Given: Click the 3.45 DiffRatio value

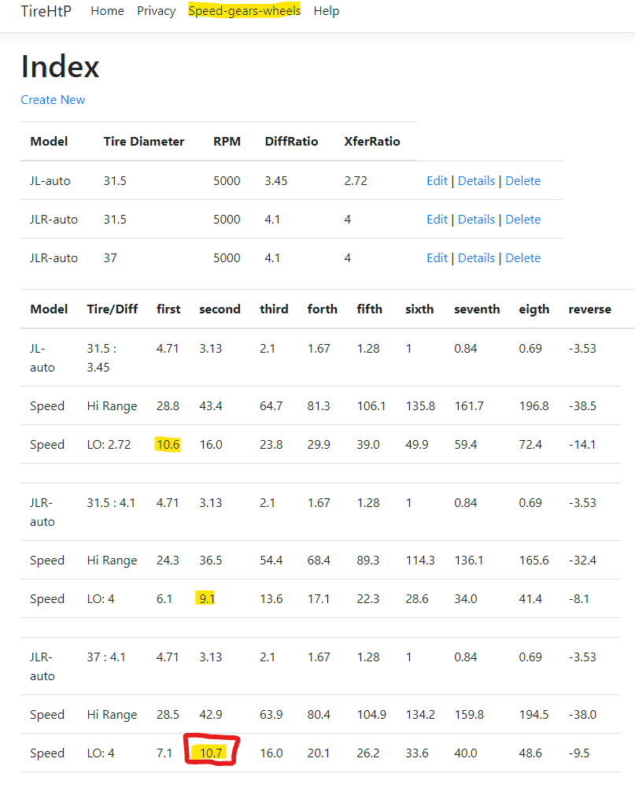Looking at the screenshot, I should (x=276, y=181).
